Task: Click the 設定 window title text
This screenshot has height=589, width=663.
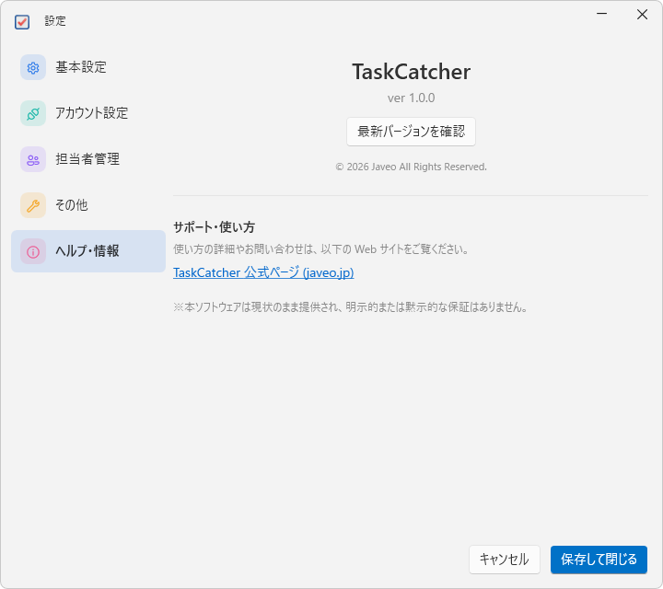Action: [x=55, y=21]
